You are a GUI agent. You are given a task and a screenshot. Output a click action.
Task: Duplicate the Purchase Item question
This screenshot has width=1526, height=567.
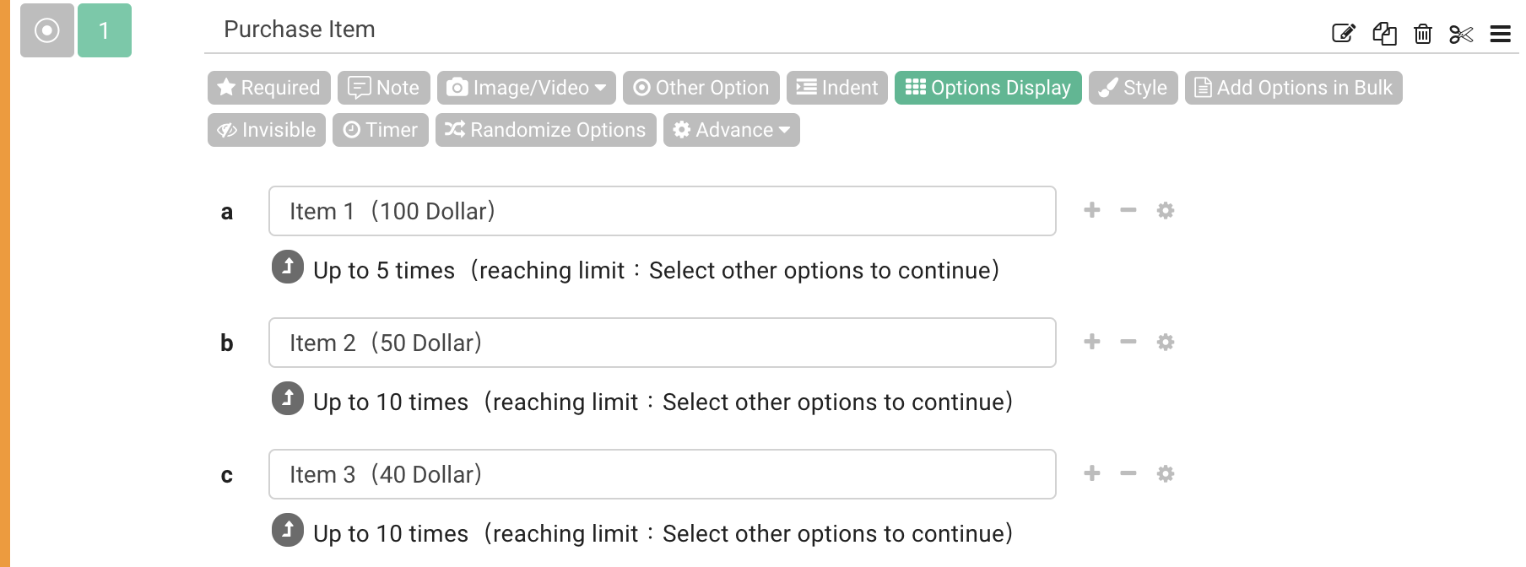pyautogui.click(x=1384, y=34)
